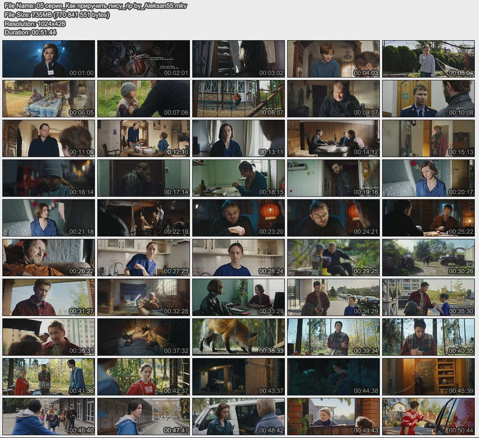Select the thumbnail stamped 00:05:04
479x438 pixels.
tap(428, 59)
